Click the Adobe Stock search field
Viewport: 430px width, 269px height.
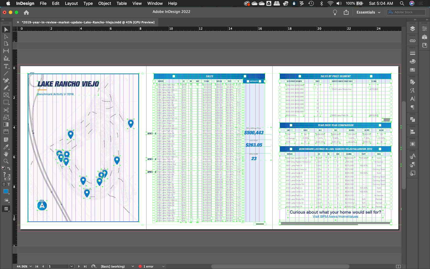click(406, 12)
